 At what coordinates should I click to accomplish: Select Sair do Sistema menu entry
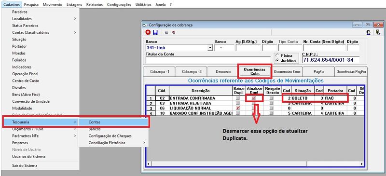[41, 166]
